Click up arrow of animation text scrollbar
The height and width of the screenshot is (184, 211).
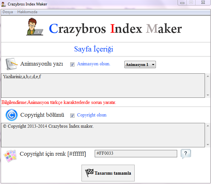208,76
